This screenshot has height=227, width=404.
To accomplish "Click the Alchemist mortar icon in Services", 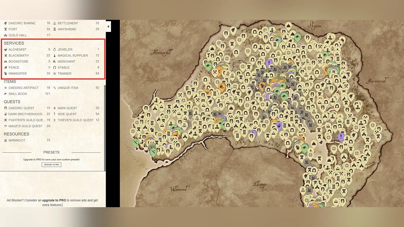I will (5, 49).
